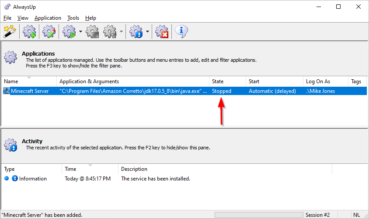
Task: Start the application with green play icon
Action: tap(69, 32)
